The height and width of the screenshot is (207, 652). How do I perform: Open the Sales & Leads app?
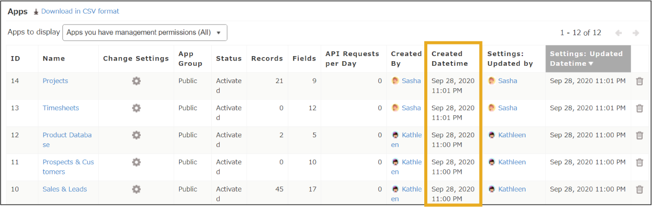[x=64, y=189]
